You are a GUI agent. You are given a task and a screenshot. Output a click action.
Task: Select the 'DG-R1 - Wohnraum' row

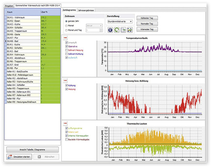(32, 18)
